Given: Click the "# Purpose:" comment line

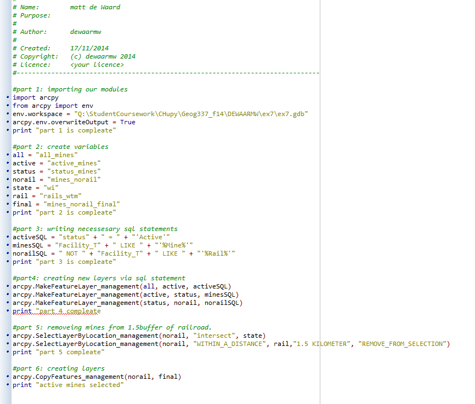Looking at the screenshot, I should coord(31,15).
